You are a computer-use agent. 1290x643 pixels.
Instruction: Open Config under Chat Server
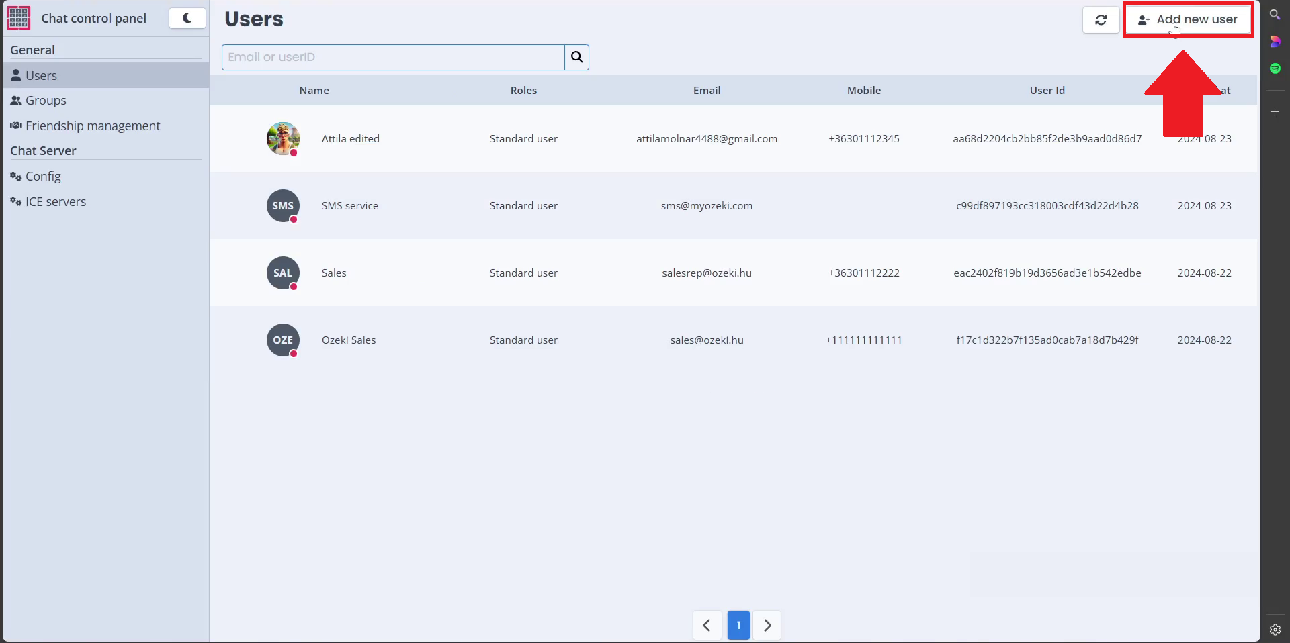(42, 177)
